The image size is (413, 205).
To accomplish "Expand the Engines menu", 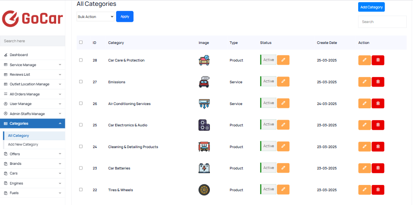I will pos(32,183).
